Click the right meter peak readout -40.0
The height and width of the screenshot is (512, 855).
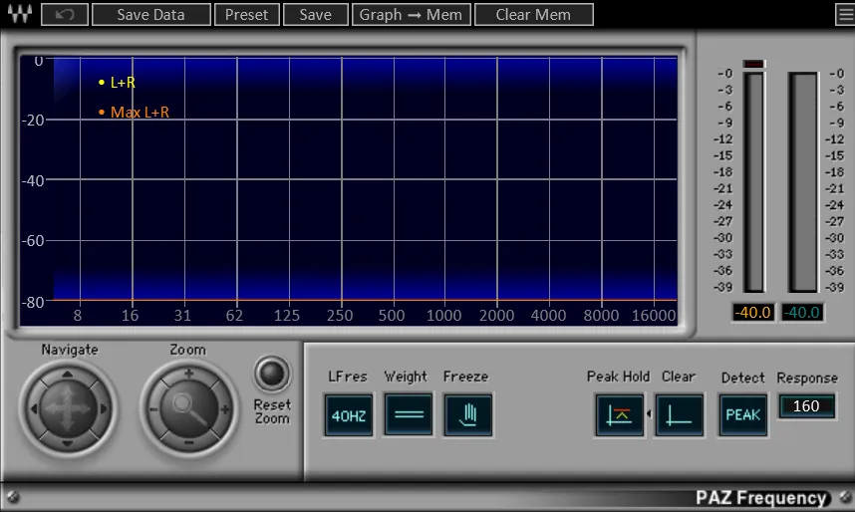(801, 313)
